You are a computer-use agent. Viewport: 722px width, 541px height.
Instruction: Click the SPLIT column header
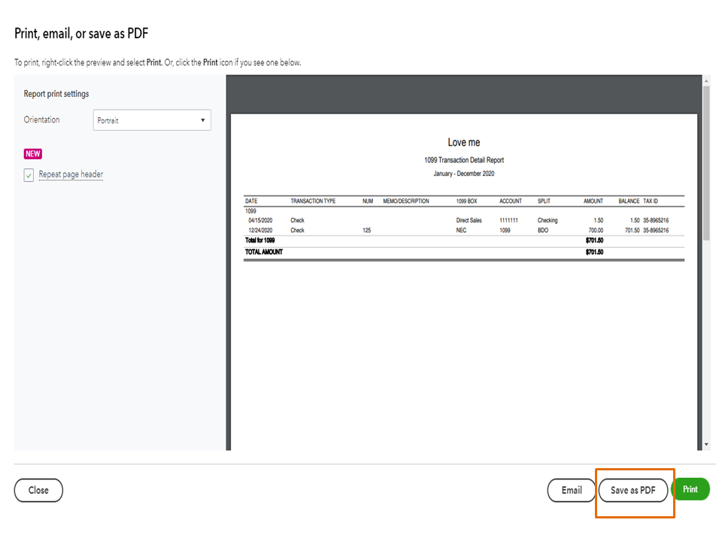pyautogui.click(x=544, y=201)
